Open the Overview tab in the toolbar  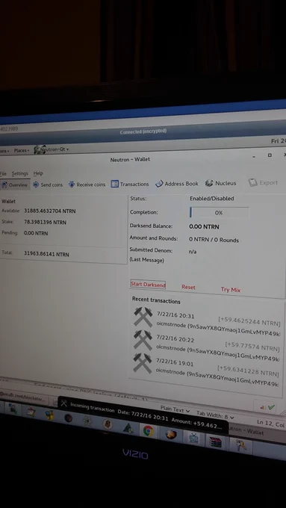[15, 185]
